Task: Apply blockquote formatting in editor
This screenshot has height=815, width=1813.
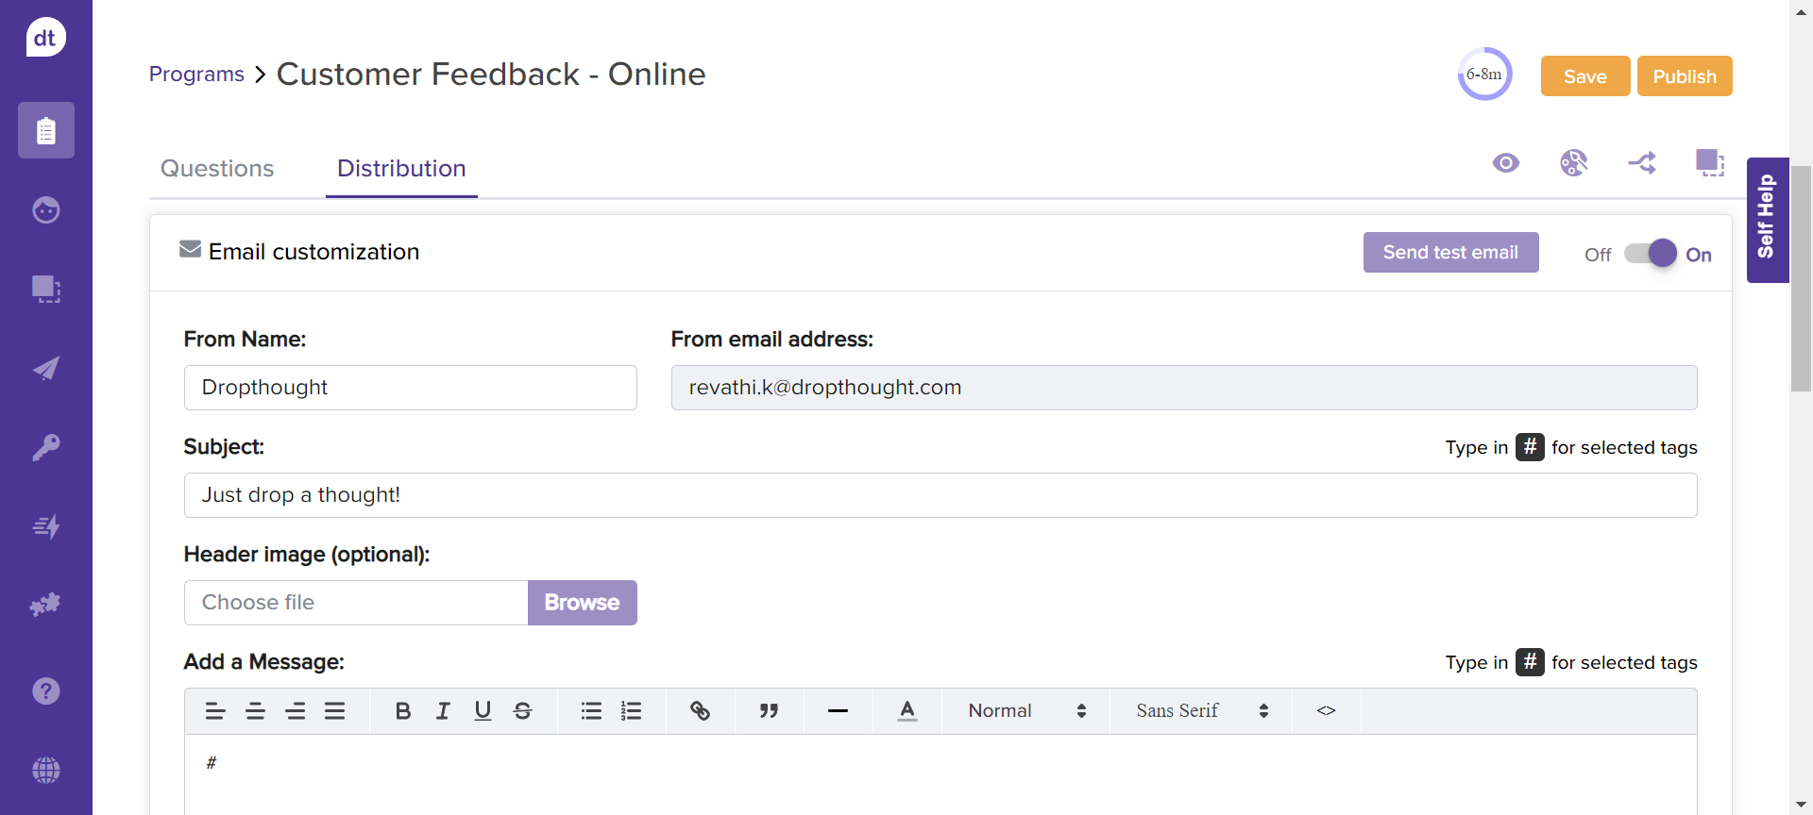Action: [x=769, y=711]
